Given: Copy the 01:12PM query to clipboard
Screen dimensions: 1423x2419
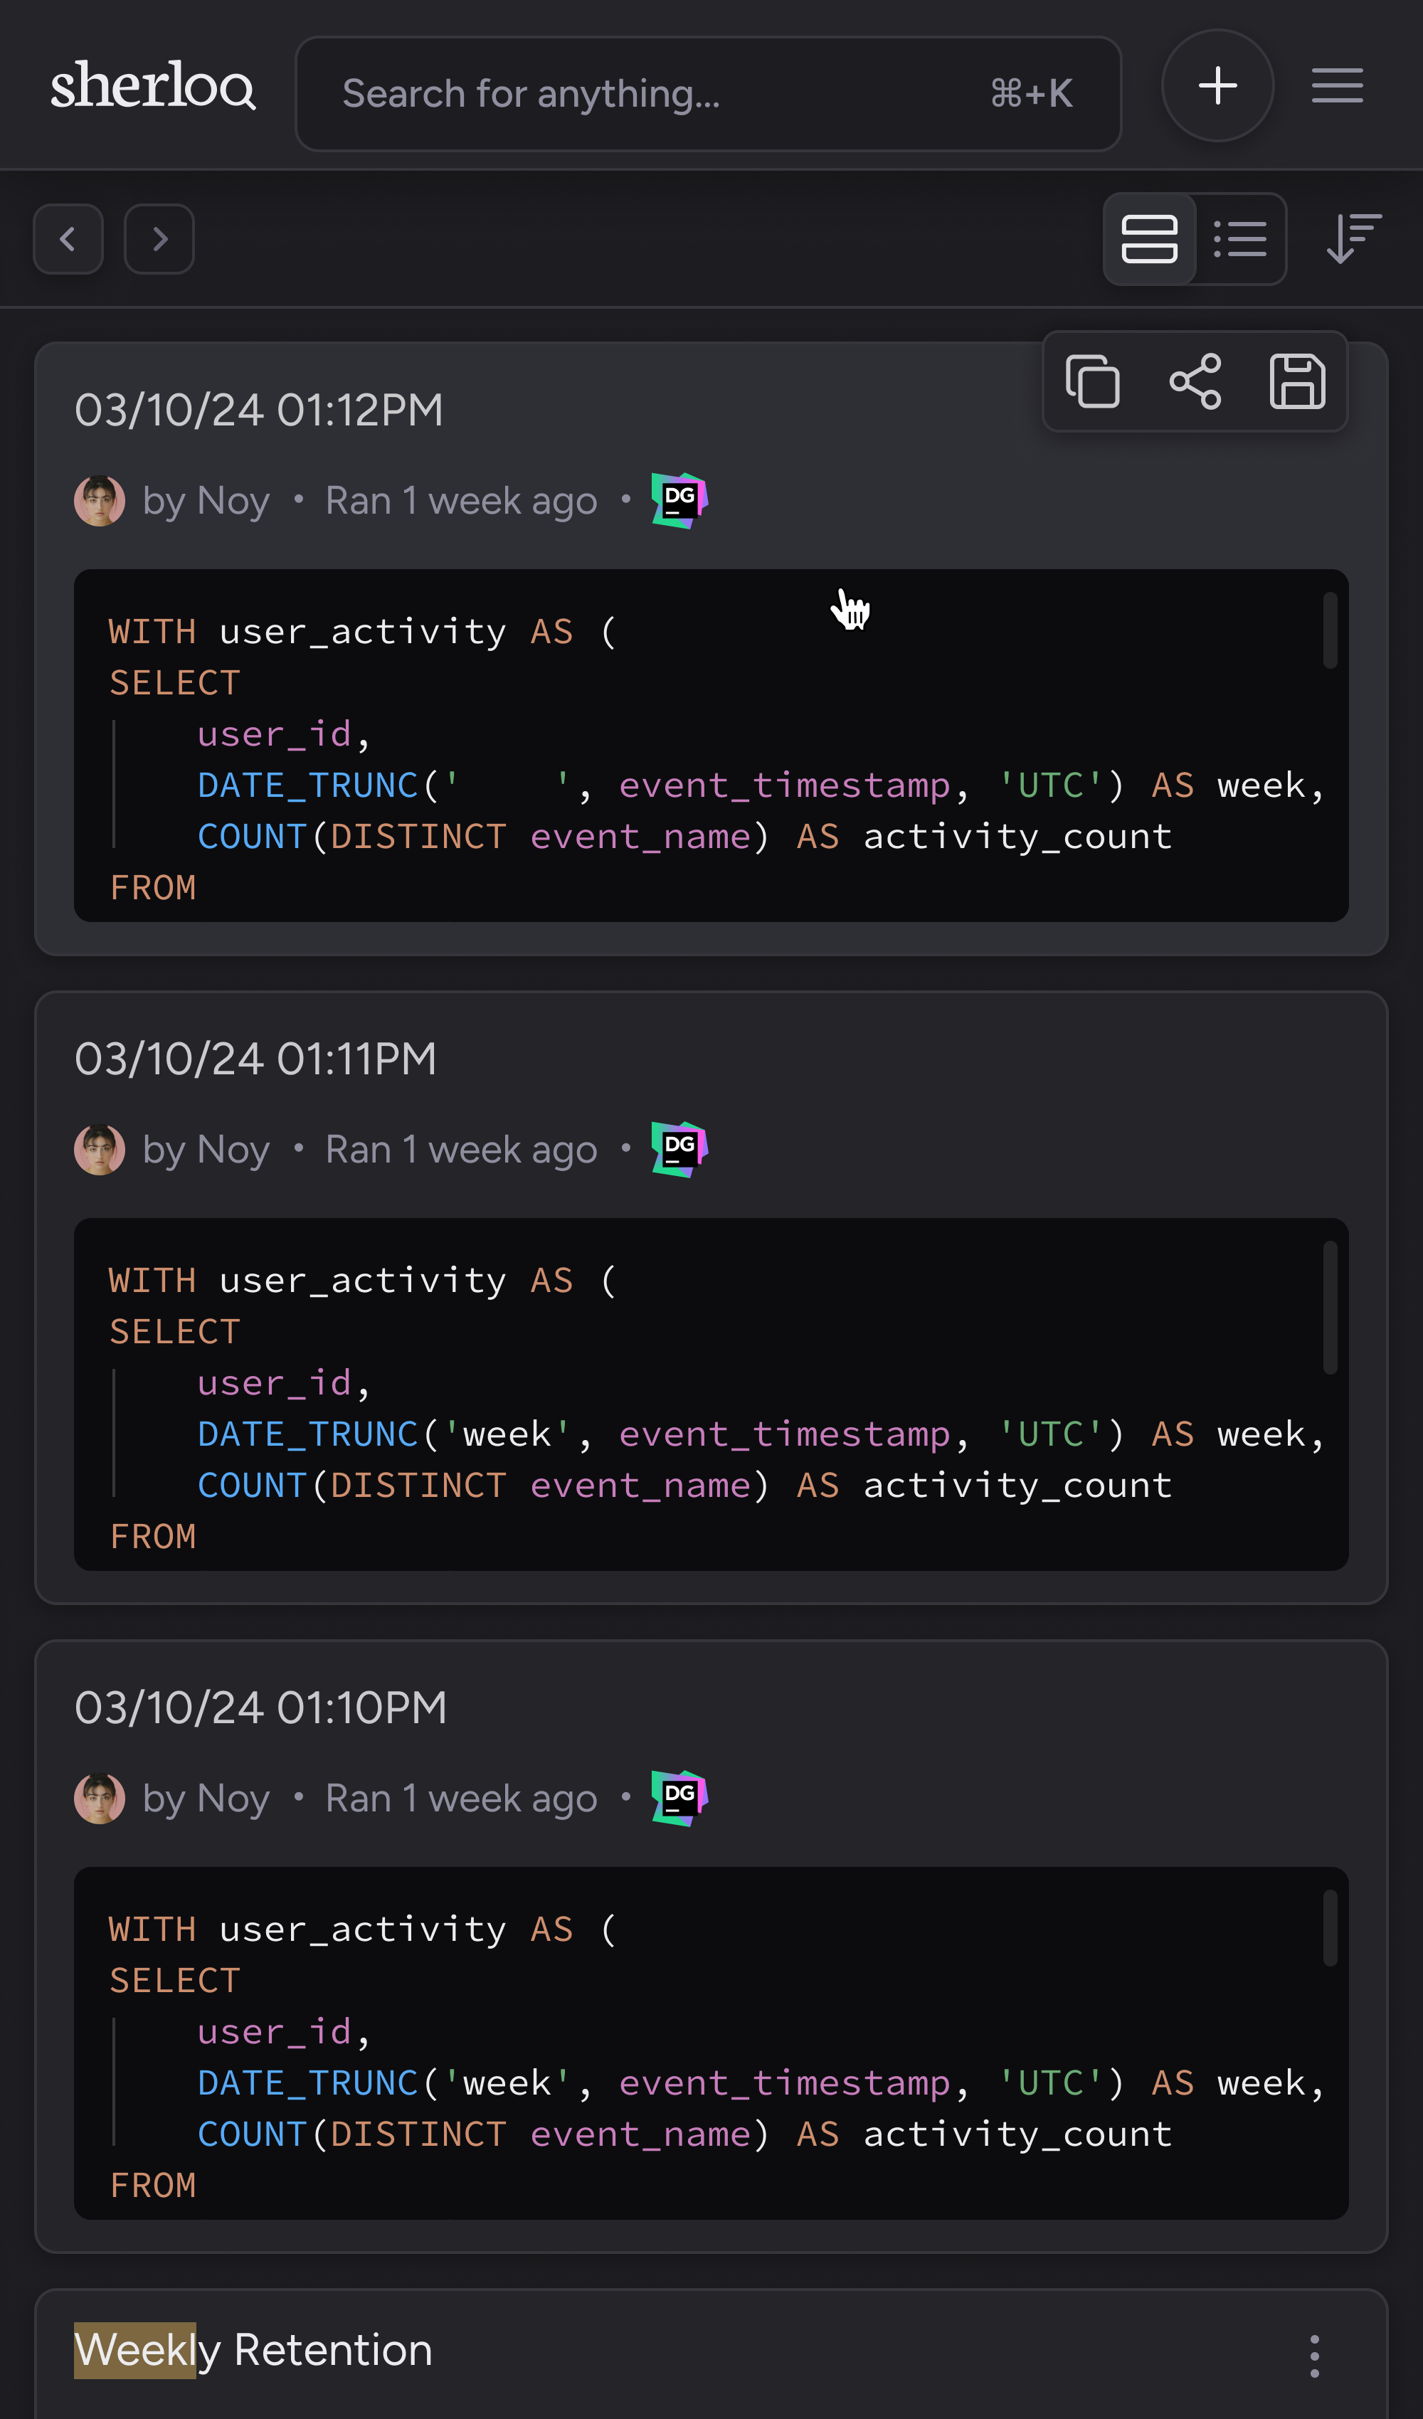Looking at the screenshot, I should click(x=1093, y=381).
